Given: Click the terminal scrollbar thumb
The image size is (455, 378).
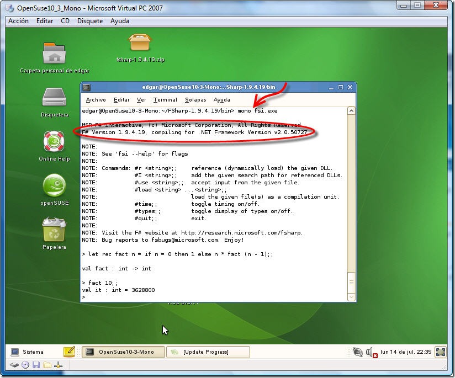Looking at the screenshot, I should tap(351, 283).
